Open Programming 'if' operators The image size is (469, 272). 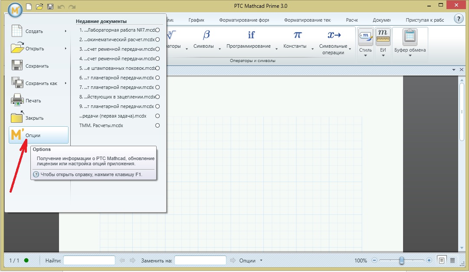(251, 35)
